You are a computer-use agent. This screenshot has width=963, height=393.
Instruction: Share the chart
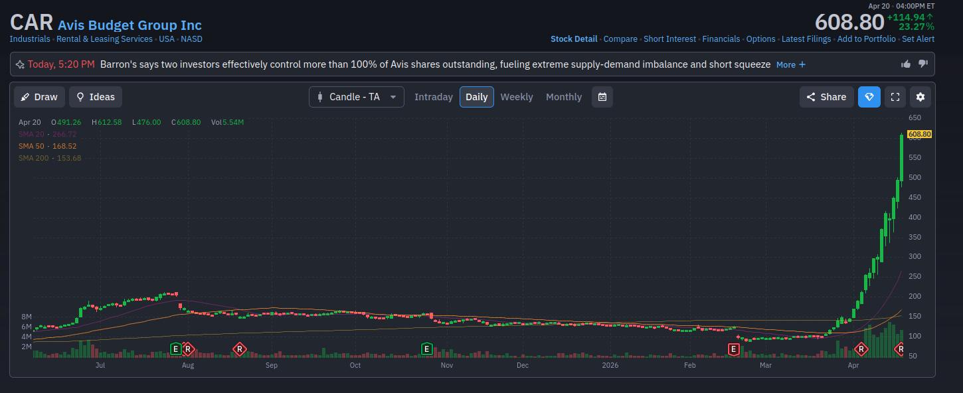click(x=827, y=97)
